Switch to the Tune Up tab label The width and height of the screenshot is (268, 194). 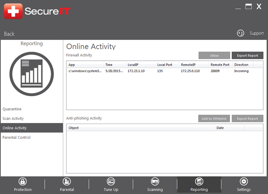click(x=111, y=190)
